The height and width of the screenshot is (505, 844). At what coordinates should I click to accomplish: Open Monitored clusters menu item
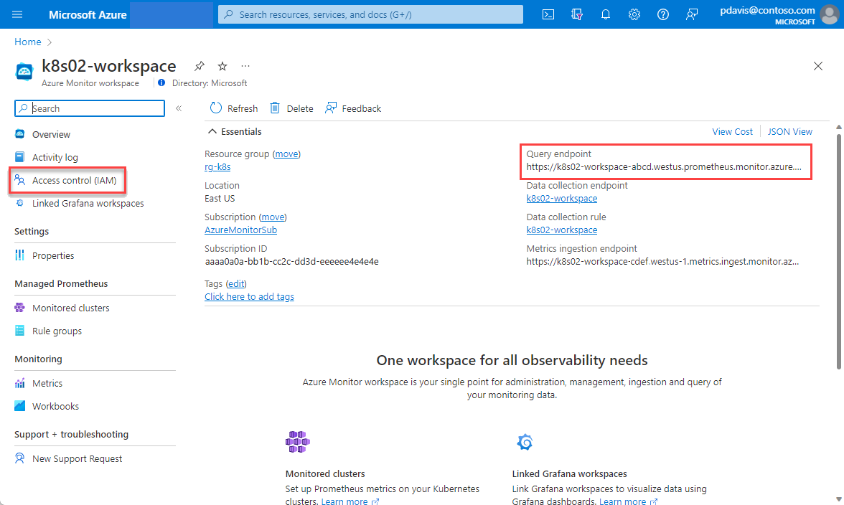coord(70,308)
